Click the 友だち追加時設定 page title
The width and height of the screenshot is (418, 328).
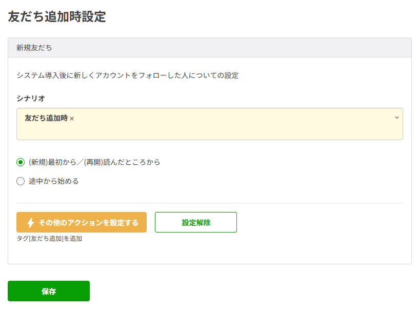57,16
